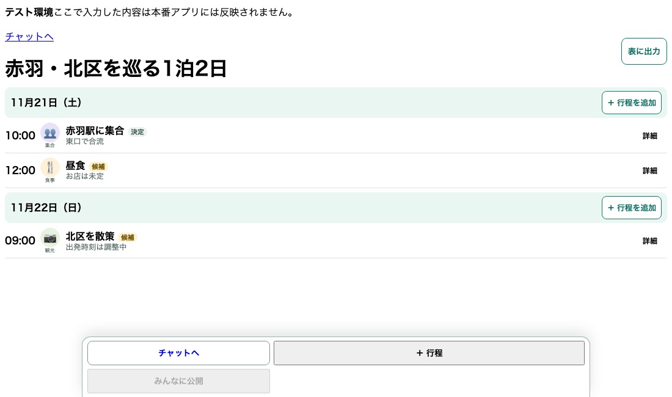Viewport: 672px width, 397px height.
Task: Click the 昼食 item title
Action: [75, 166]
